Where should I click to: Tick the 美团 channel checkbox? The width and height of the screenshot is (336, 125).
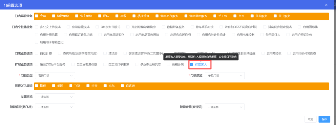coord(54,86)
